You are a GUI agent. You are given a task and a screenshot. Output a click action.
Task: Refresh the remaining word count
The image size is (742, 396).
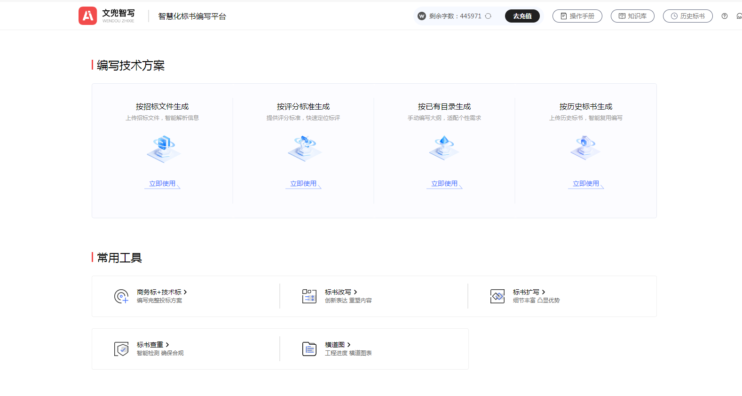488,16
